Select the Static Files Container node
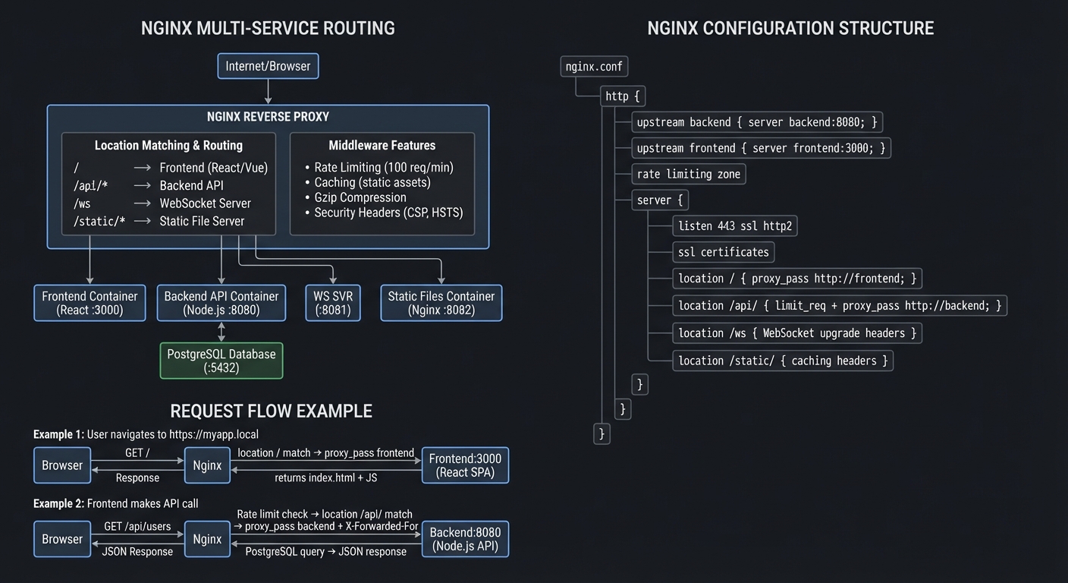The image size is (1068, 583). coord(441,303)
